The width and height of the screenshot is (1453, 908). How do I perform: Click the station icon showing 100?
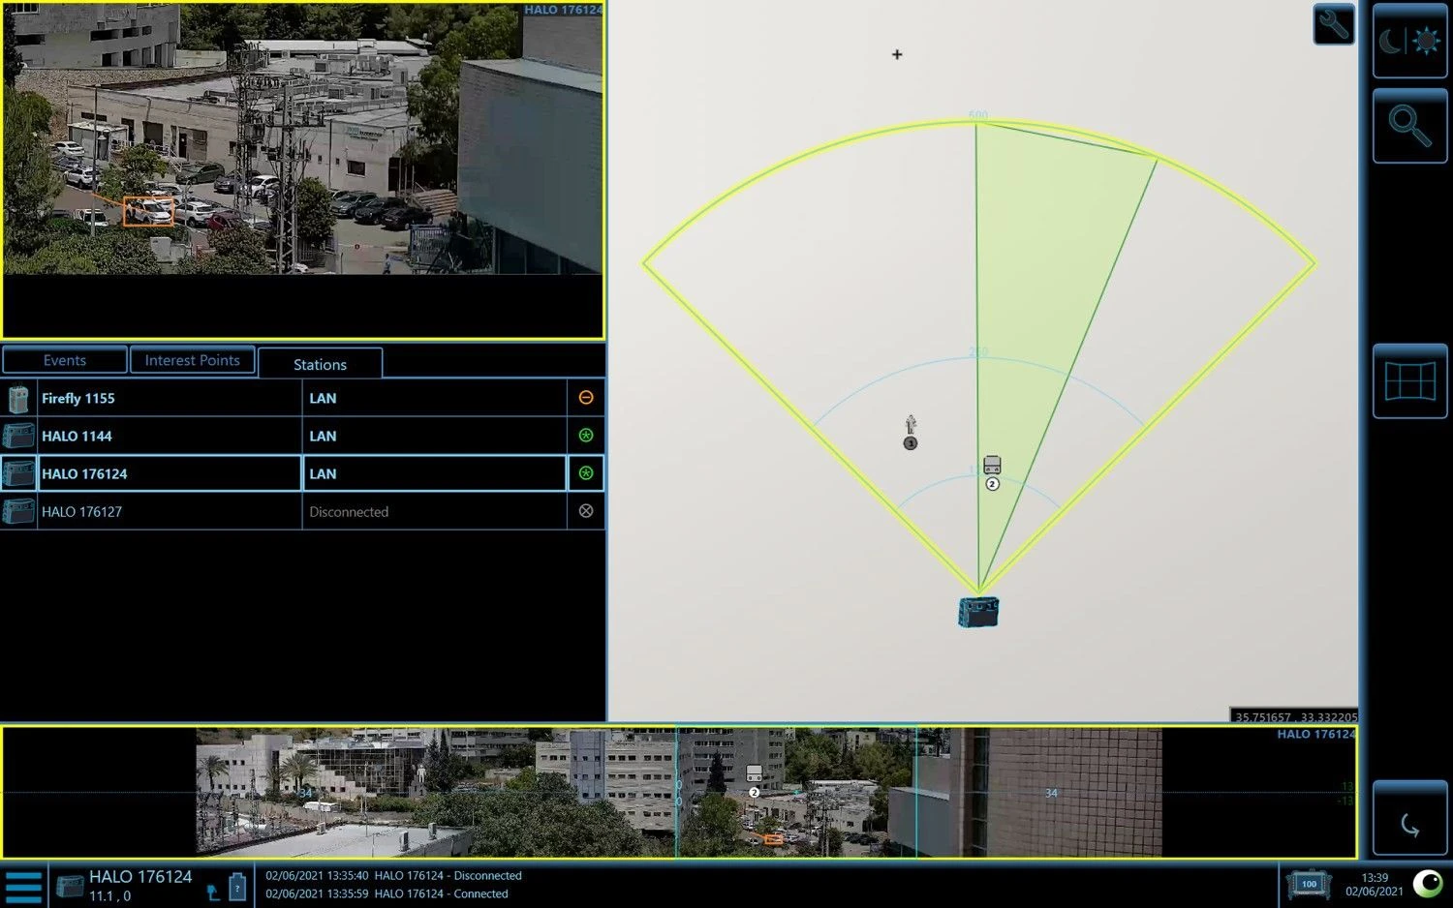tap(1308, 884)
